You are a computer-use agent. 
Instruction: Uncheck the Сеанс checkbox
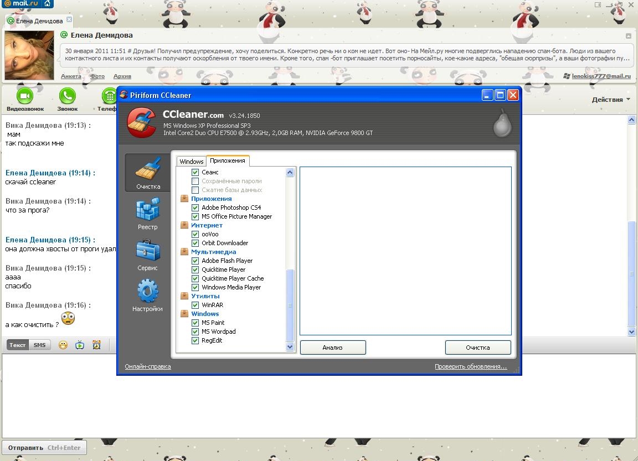pyautogui.click(x=195, y=172)
